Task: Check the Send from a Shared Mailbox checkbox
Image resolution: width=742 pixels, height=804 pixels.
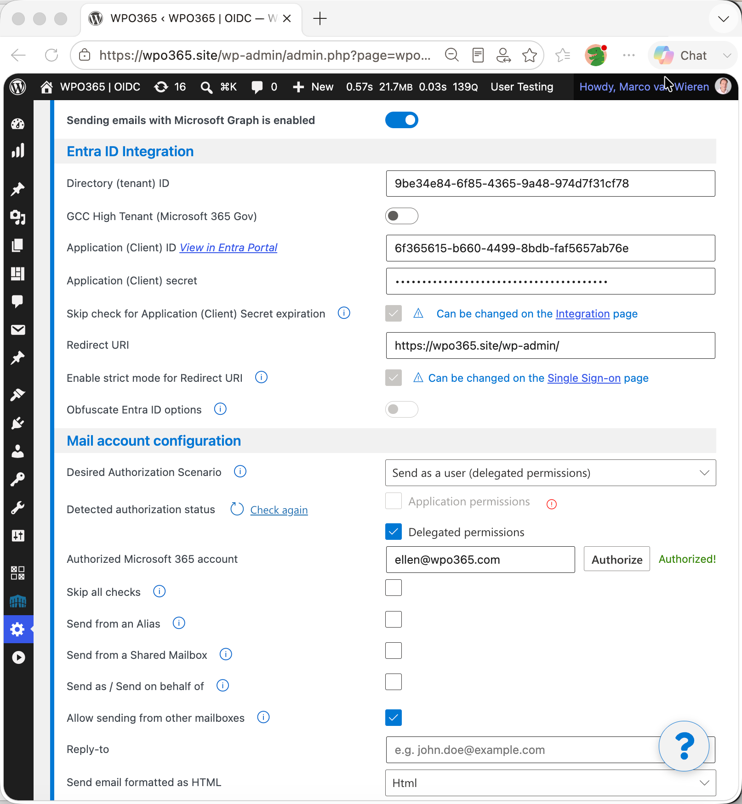Action: coord(394,651)
